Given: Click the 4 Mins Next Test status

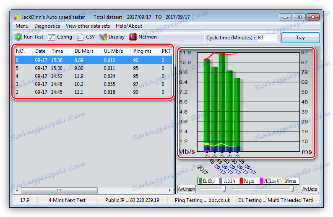Looking at the screenshot, I should pyautogui.click(x=67, y=200).
